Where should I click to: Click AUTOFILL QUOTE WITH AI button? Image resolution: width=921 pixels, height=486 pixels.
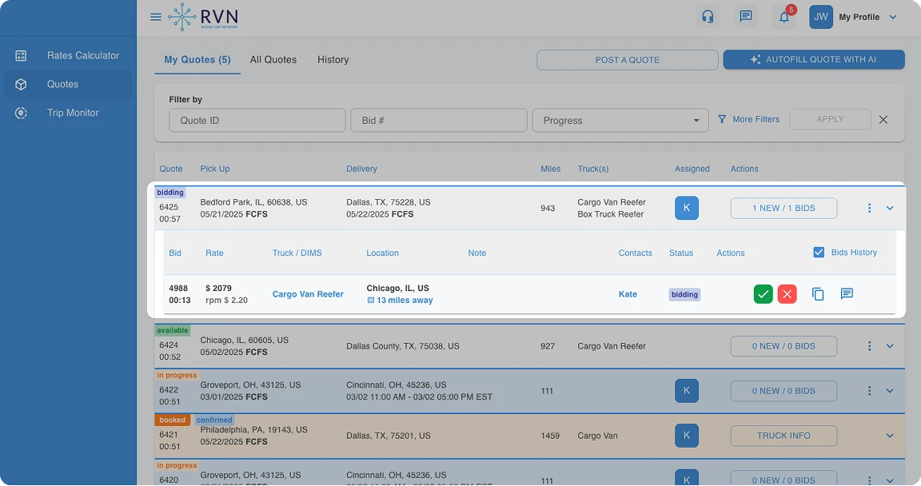(x=814, y=59)
